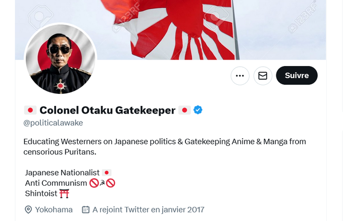Open the more options three-dot menu
Image resolution: width=343 pixels, height=221 pixels.
point(240,76)
